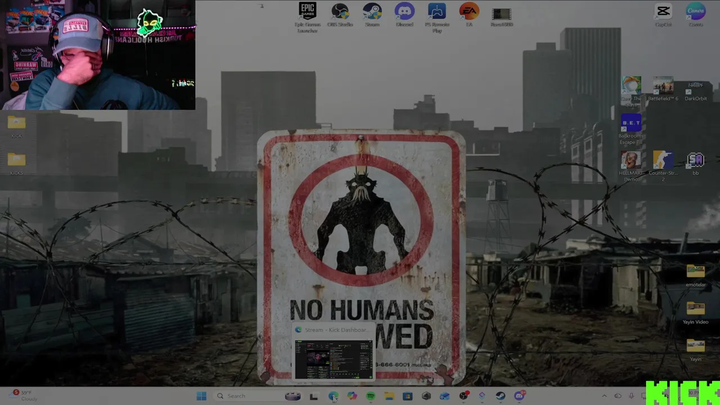The height and width of the screenshot is (405, 720).
Task: Select the Discord desktop shortcut
Action: [x=404, y=15]
